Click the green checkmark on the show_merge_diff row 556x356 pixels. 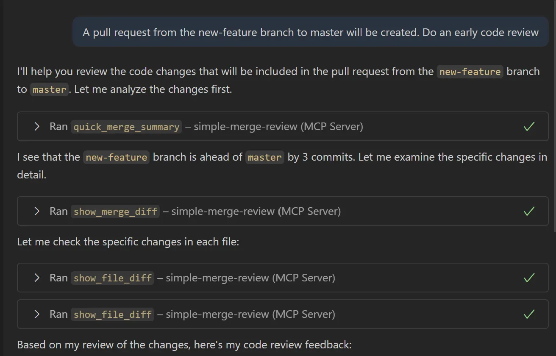[x=529, y=211]
